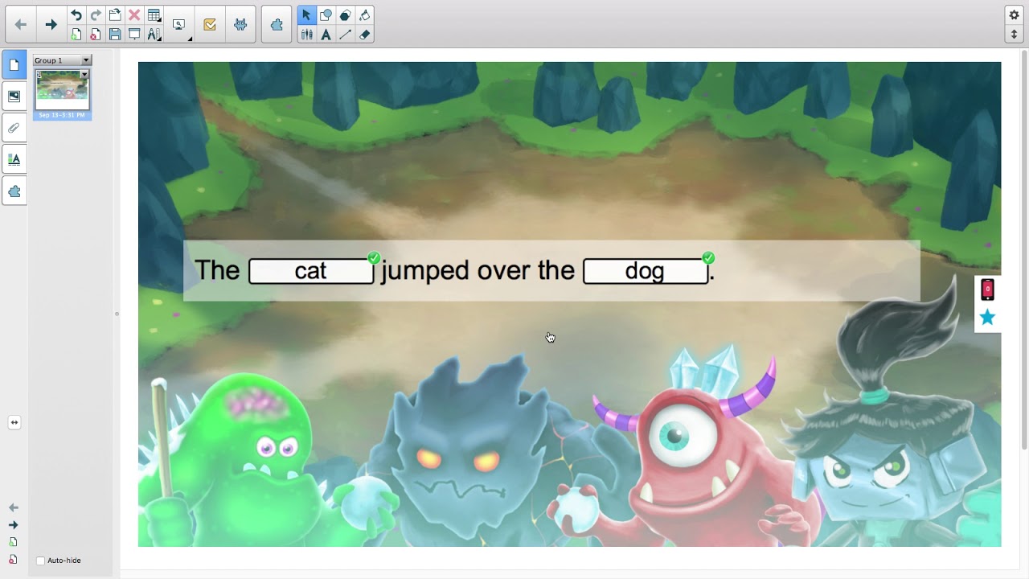The width and height of the screenshot is (1029, 579).
Task: Open a file with the Open File icon
Action: [115, 15]
